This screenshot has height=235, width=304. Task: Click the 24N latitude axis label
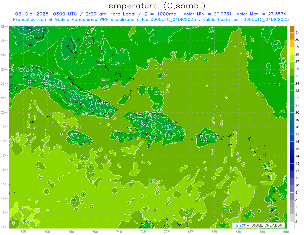tap(4, 55)
